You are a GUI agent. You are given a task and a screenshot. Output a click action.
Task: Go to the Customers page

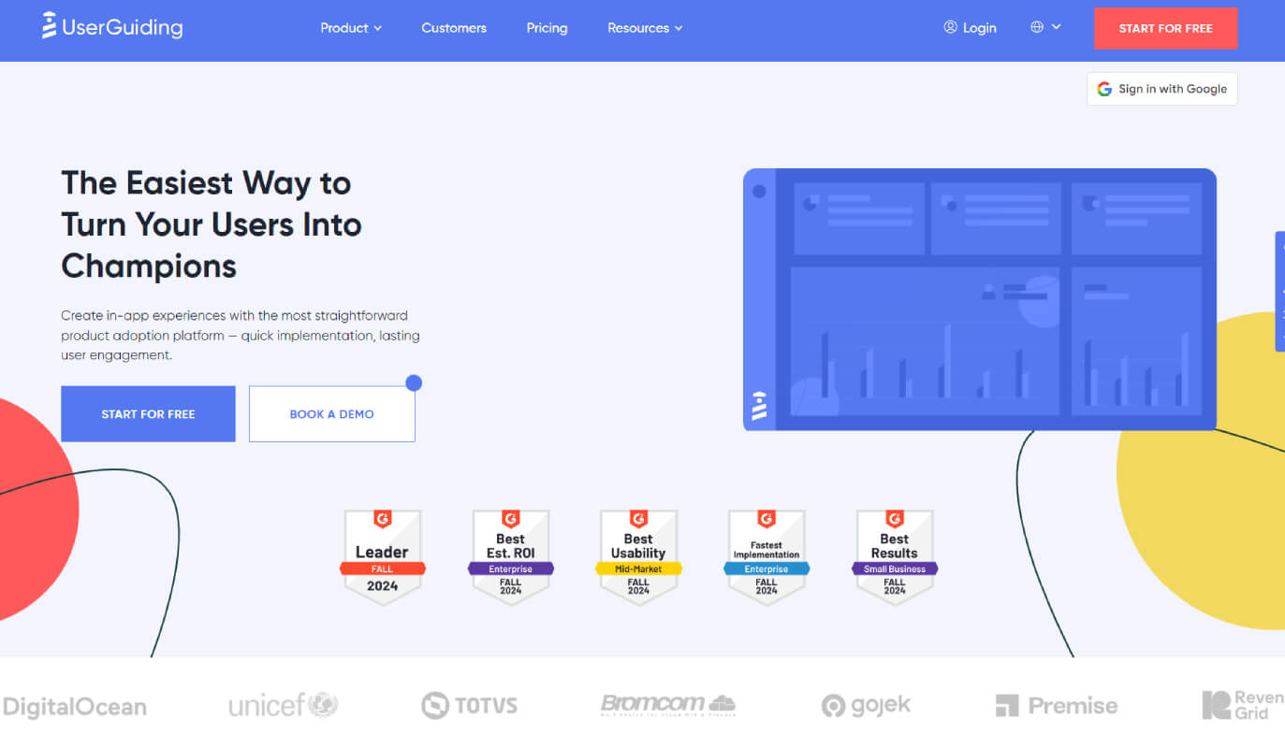454,28
